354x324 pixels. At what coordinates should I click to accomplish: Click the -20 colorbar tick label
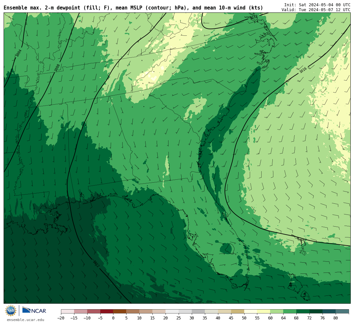[61, 318]
